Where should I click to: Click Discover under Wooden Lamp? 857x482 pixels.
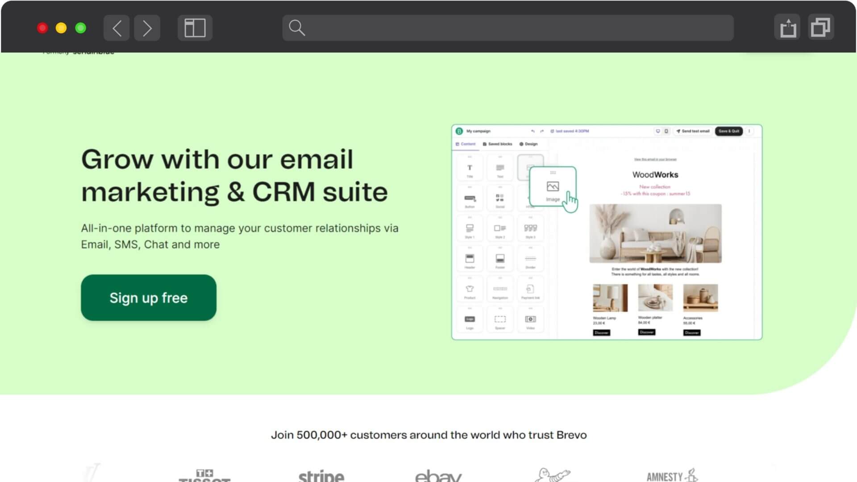601,332
